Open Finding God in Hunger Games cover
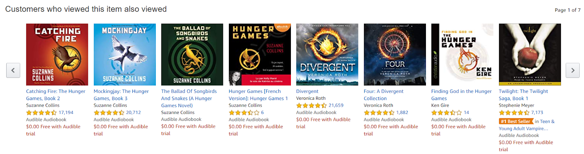584x154 pixels. (x=462, y=55)
